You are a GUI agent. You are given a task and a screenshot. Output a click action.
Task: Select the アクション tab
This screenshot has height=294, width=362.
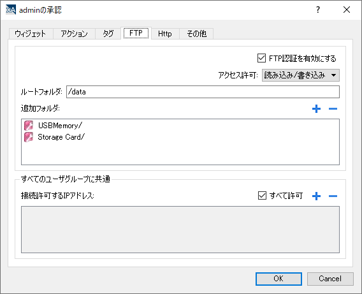tap(74, 34)
